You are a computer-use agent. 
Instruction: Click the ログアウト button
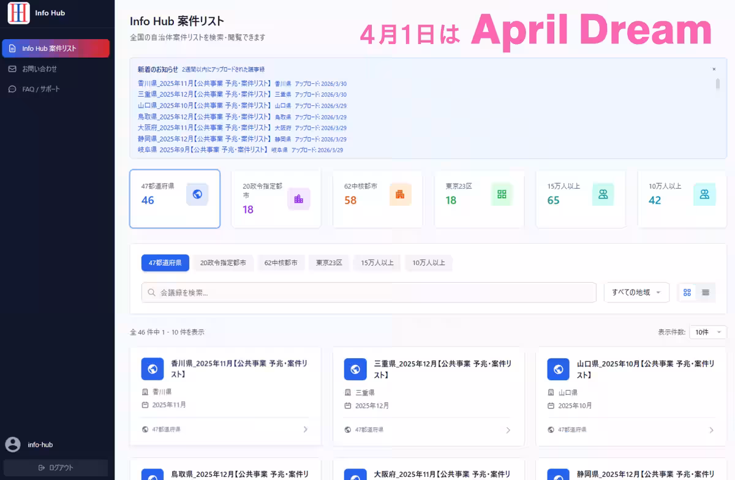(x=56, y=468)
